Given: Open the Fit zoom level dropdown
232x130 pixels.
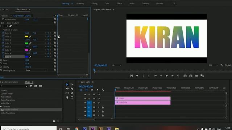Looking at the screenshot, I should click(x=117, y=65).
